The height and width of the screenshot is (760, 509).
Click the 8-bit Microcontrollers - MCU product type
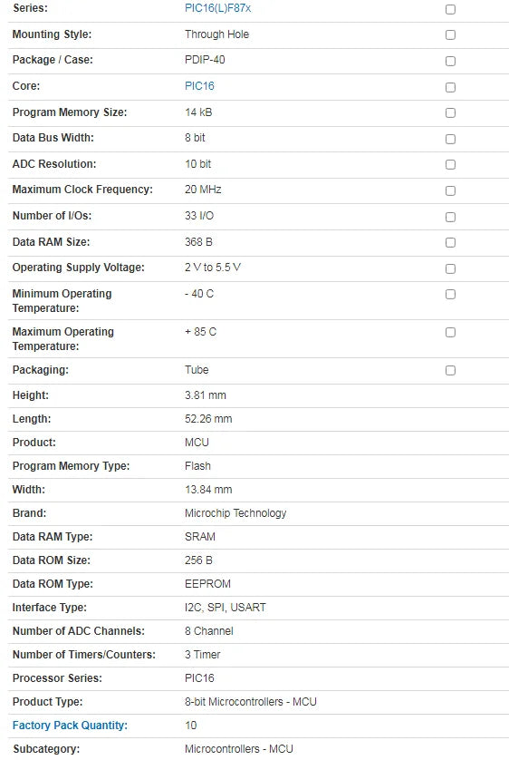pyautogui.click(x=251, y=702)
